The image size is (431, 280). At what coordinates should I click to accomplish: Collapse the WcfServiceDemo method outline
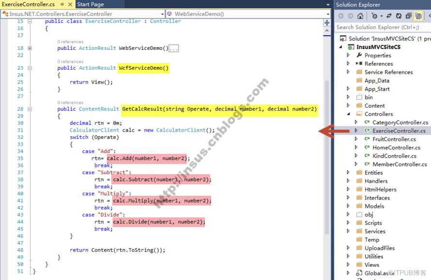point(30,68)
